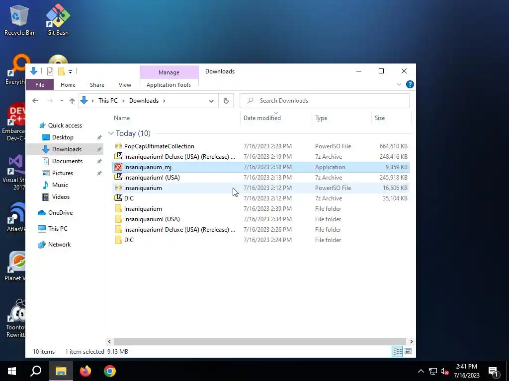This screenshot has width=509, height=381.
Task: Open the muted volume tray icon
Action: [x=444, y=371]
